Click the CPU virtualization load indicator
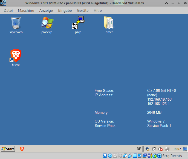Screen dimensions: 188x159 pyautogui.click(x=150, y=156)
